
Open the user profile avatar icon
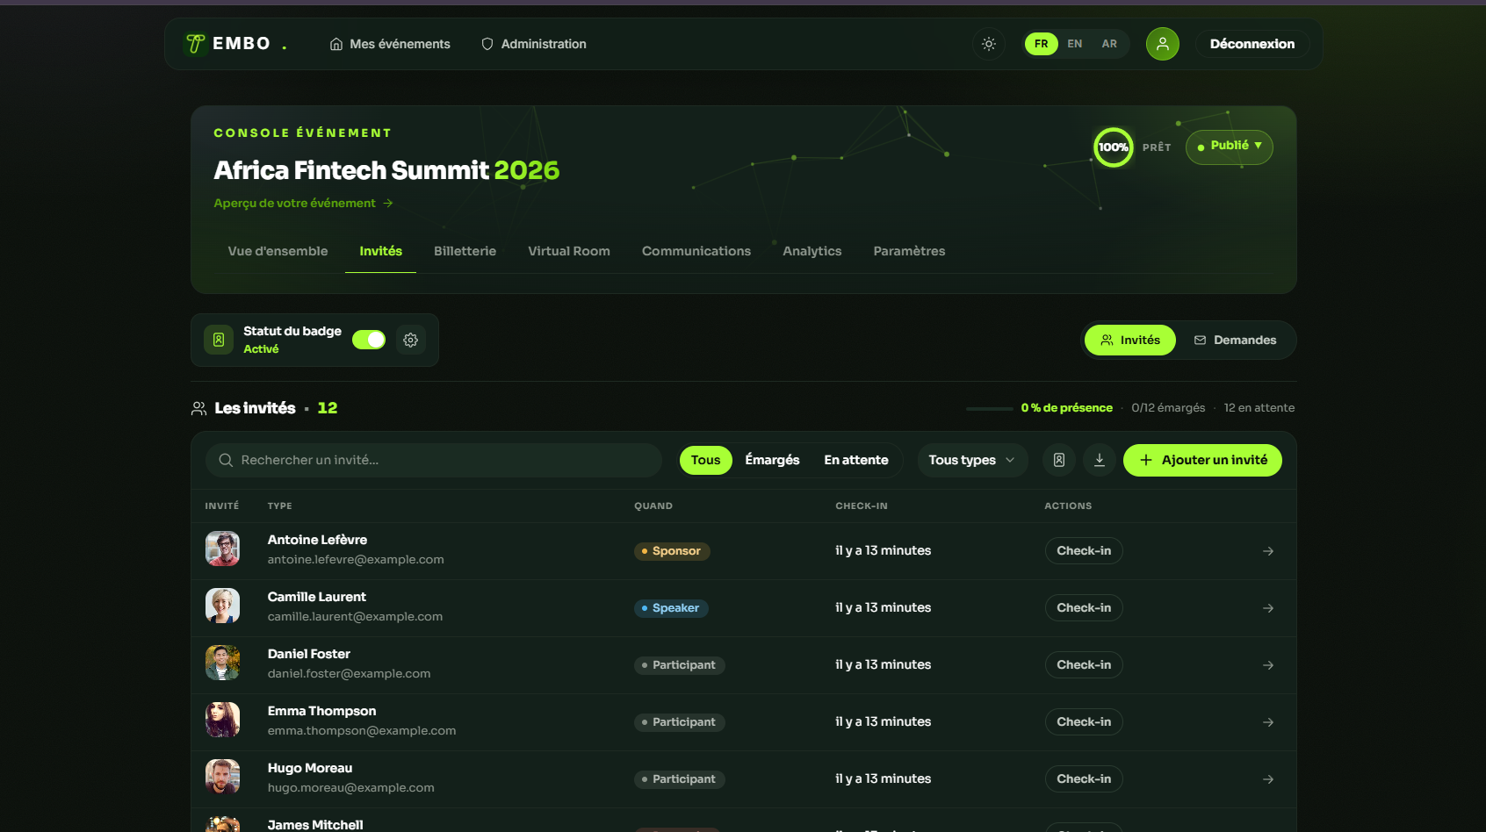(x=1163, y=44)
